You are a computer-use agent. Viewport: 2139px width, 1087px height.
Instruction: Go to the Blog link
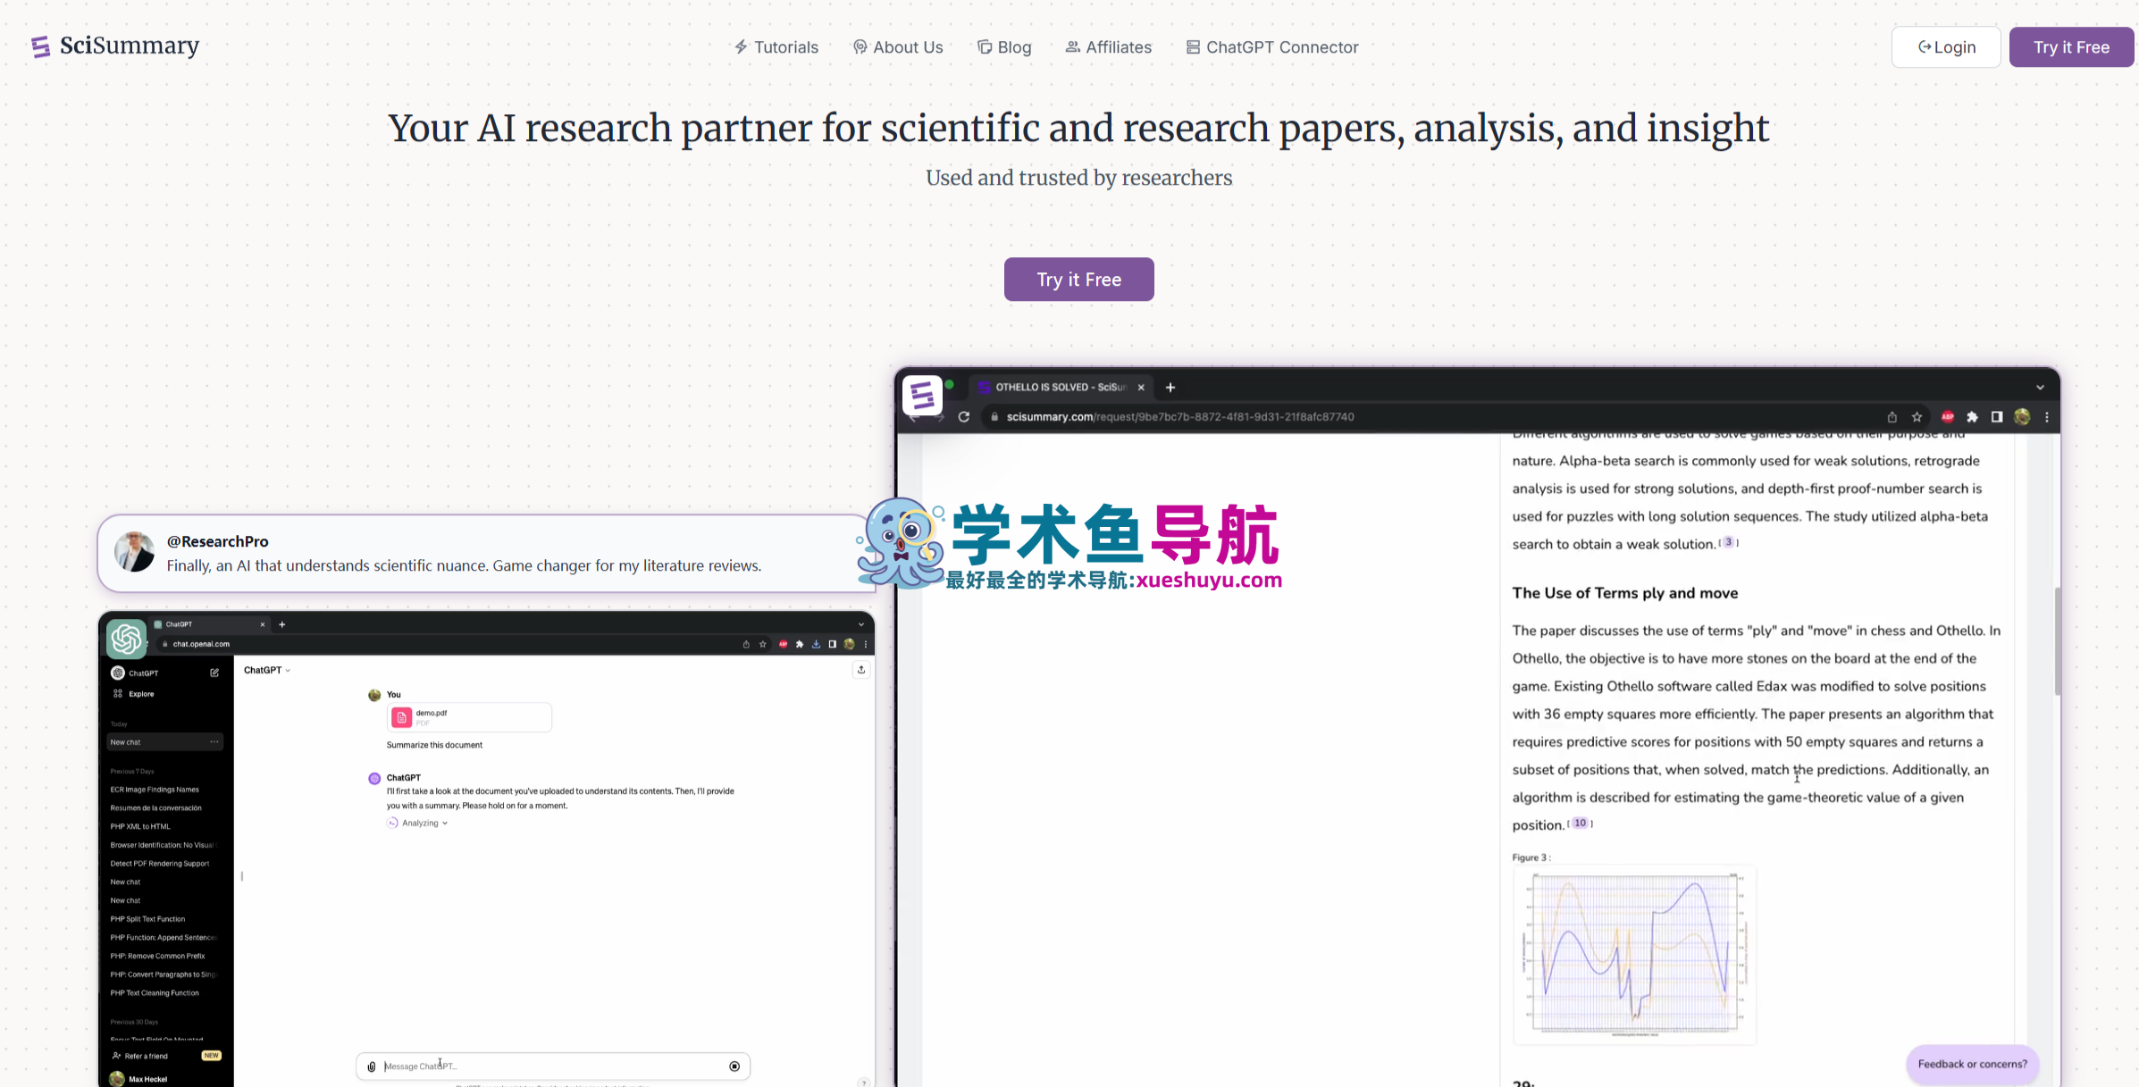1004,47
